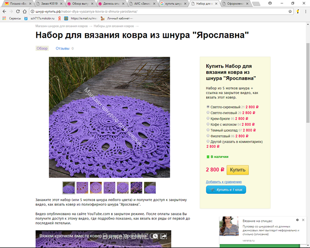Switch to the Заказ #3519 browser tab
The width and height of the screenshot is (310, 248).
(x=49, y=3)
